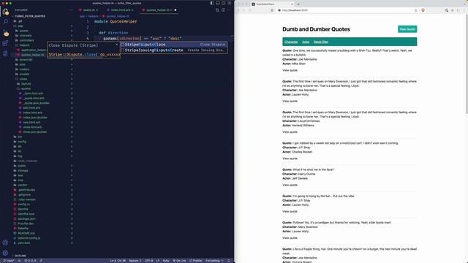Viewport: 468px width, 263px height.
Task: Open the Manage gear icon in VS Code
Action: [x=5, y=253]
